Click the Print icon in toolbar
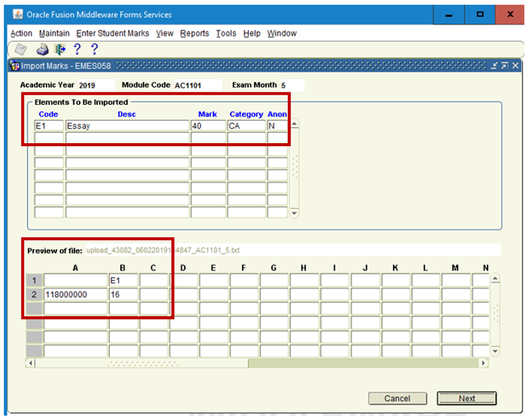Screen dimensions: 530x420 [42, 50]
